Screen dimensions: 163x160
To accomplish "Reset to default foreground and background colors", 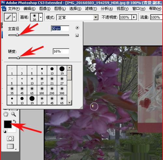I will (x=5, y=131).
